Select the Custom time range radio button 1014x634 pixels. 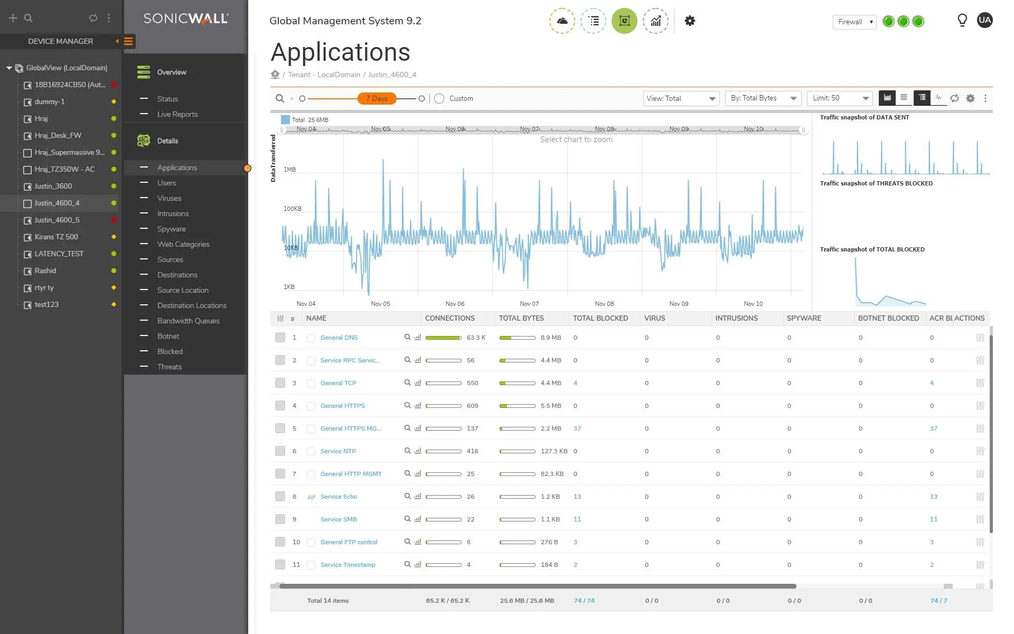(439, 99)
